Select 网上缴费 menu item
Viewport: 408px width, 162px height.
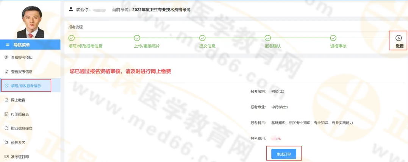click(18, 100)
